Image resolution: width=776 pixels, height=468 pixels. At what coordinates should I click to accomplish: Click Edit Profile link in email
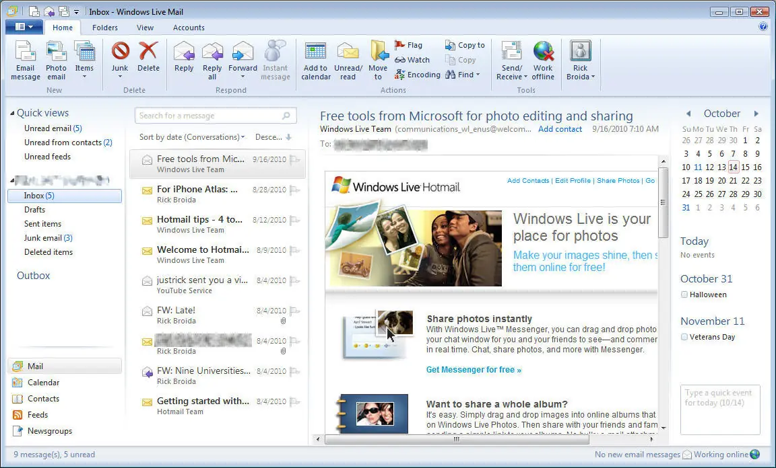573,181
